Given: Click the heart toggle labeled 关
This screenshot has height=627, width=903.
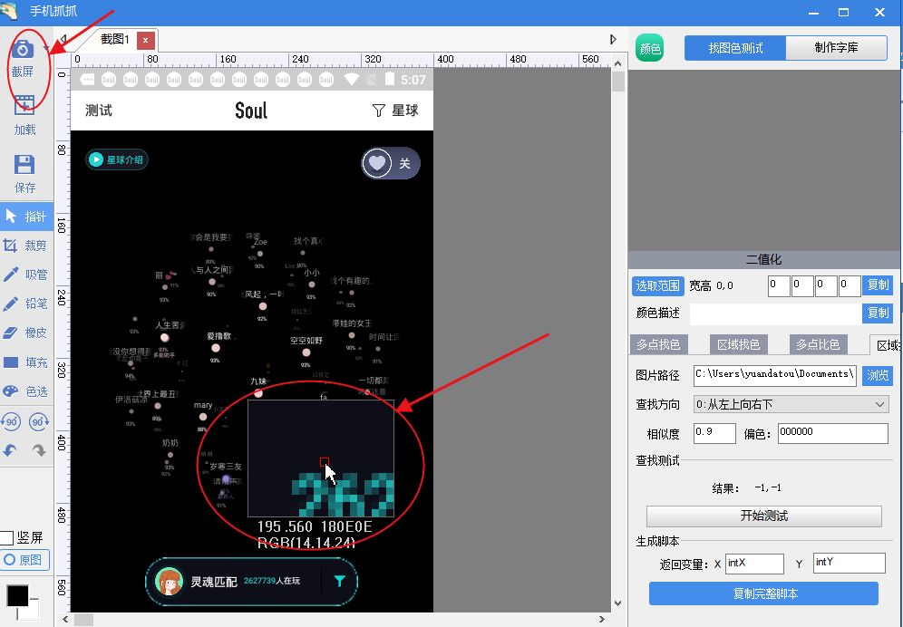Looking at the screenshot, I should click(x=391, y=163).
